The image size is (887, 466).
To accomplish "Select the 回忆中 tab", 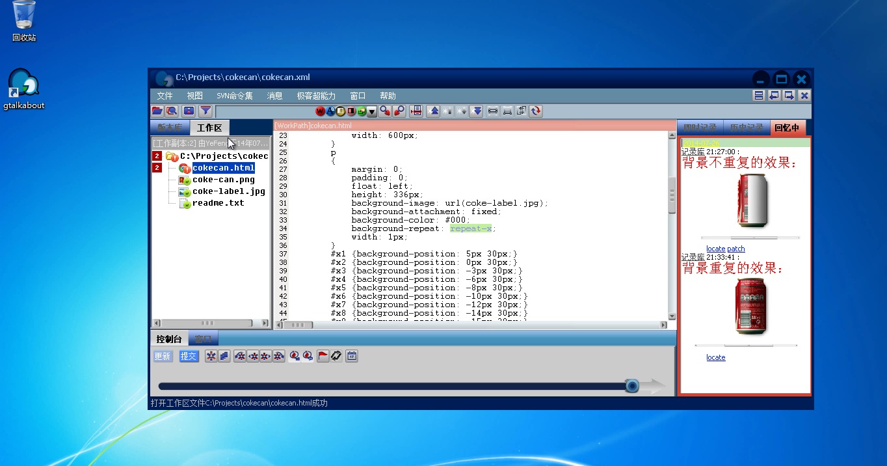I will point(787,128).
